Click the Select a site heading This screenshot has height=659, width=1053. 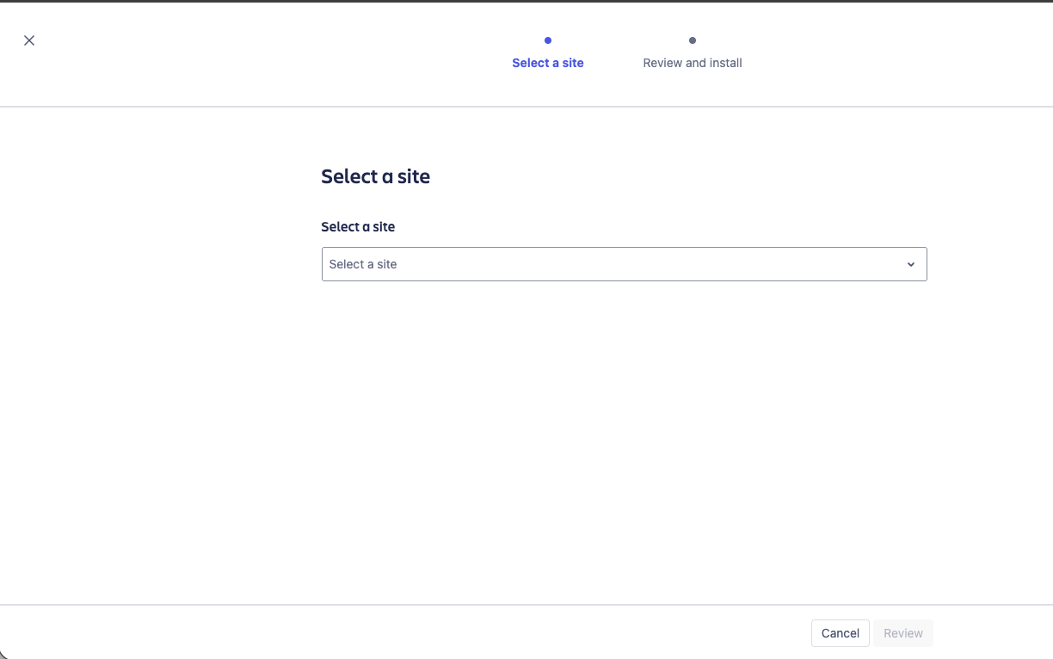point(375,176)
